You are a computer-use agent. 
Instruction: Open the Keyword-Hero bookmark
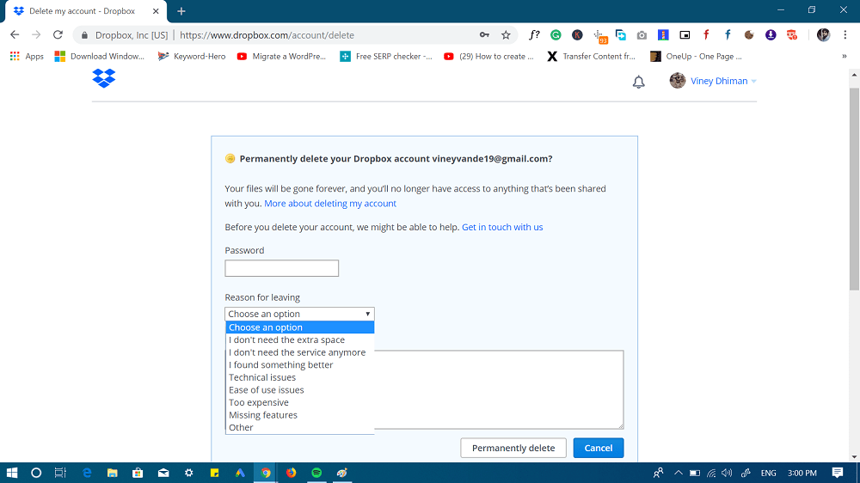point(192,56)
